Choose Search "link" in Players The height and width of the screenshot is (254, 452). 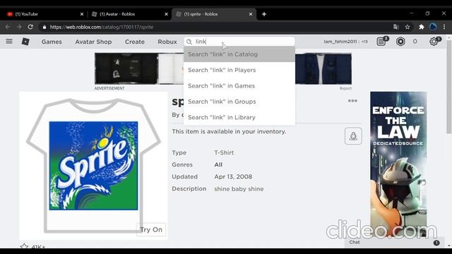[239, 70]
